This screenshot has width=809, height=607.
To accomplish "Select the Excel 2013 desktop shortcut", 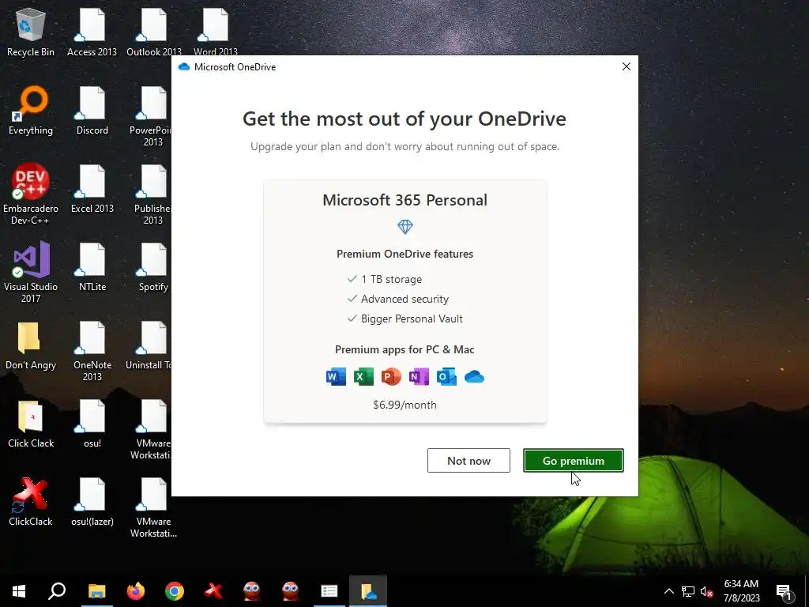I will [92, 189].
